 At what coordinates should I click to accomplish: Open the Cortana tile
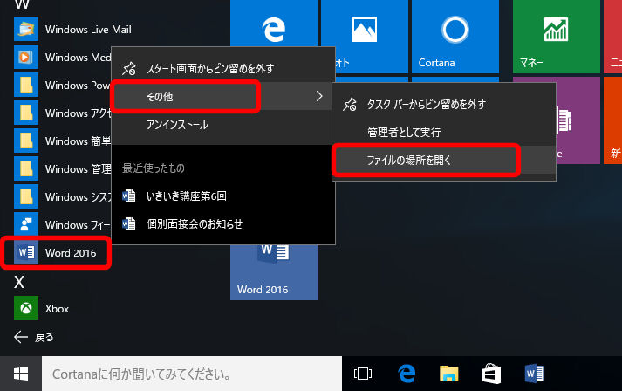(x=455, y=37)
